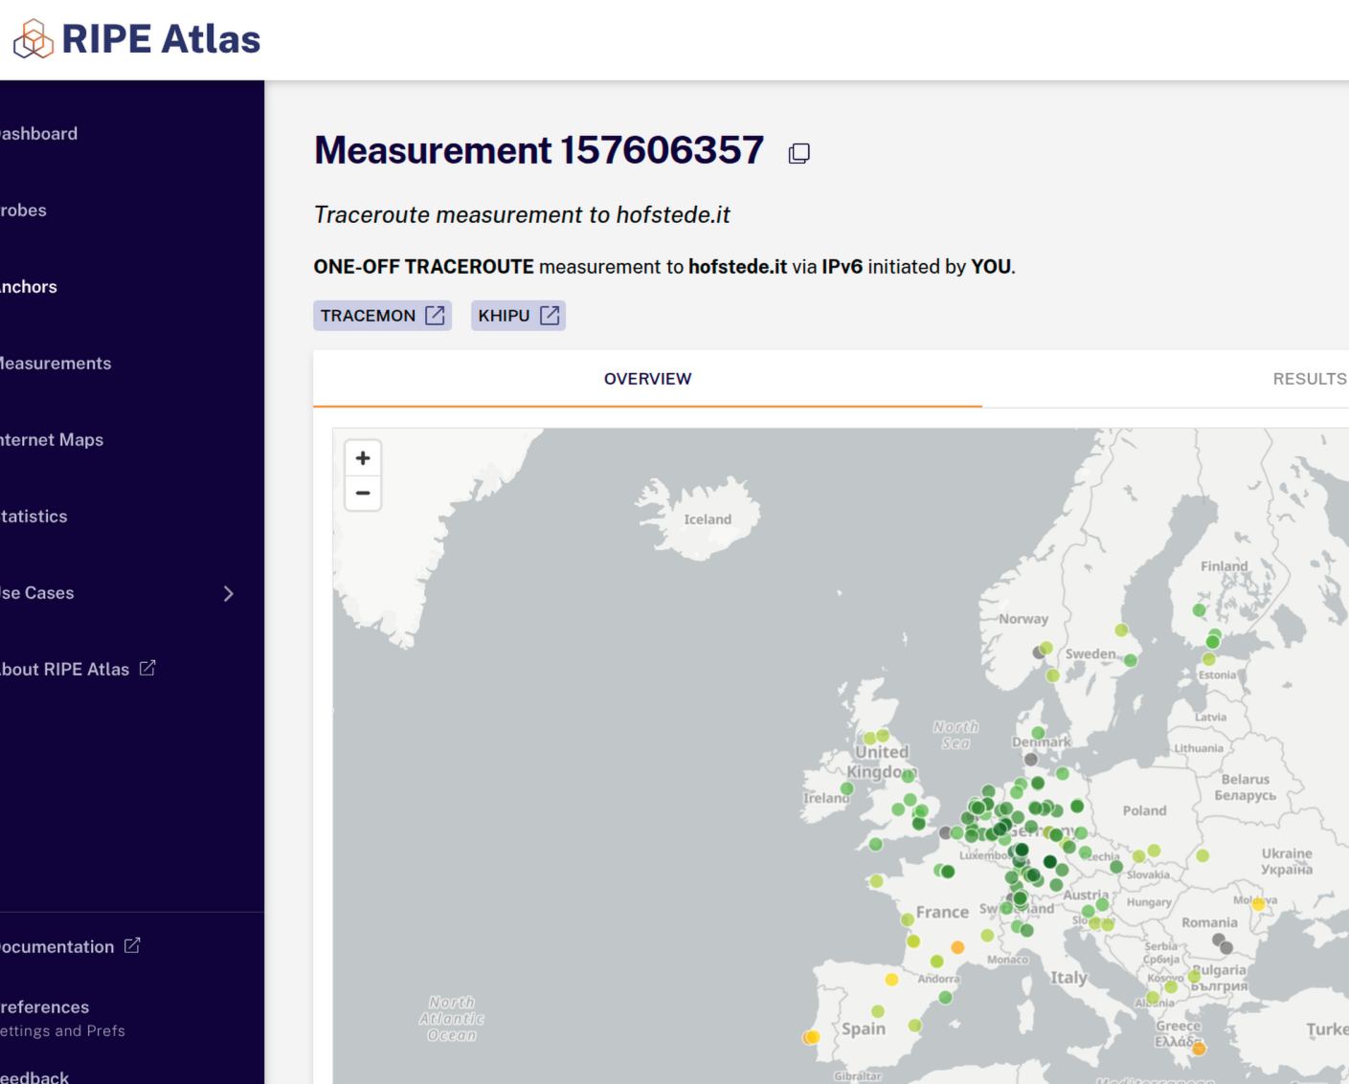Open KHIPU visualization tool
Viewport: 1349px width, 1084px height.
(x=518, y=316)
